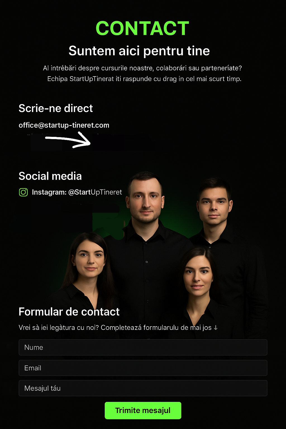Click the office@startup-tineret.com email address
Viewport: 286px width, 429px height.
64,125
